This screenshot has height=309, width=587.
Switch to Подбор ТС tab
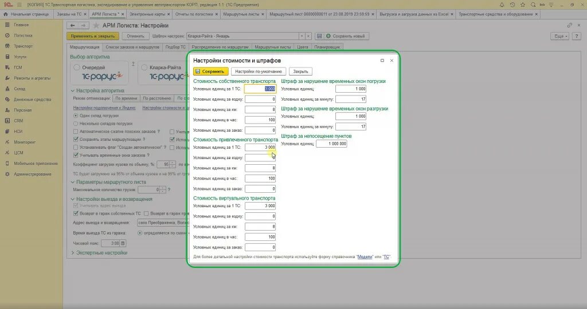(x=175, y=47)
